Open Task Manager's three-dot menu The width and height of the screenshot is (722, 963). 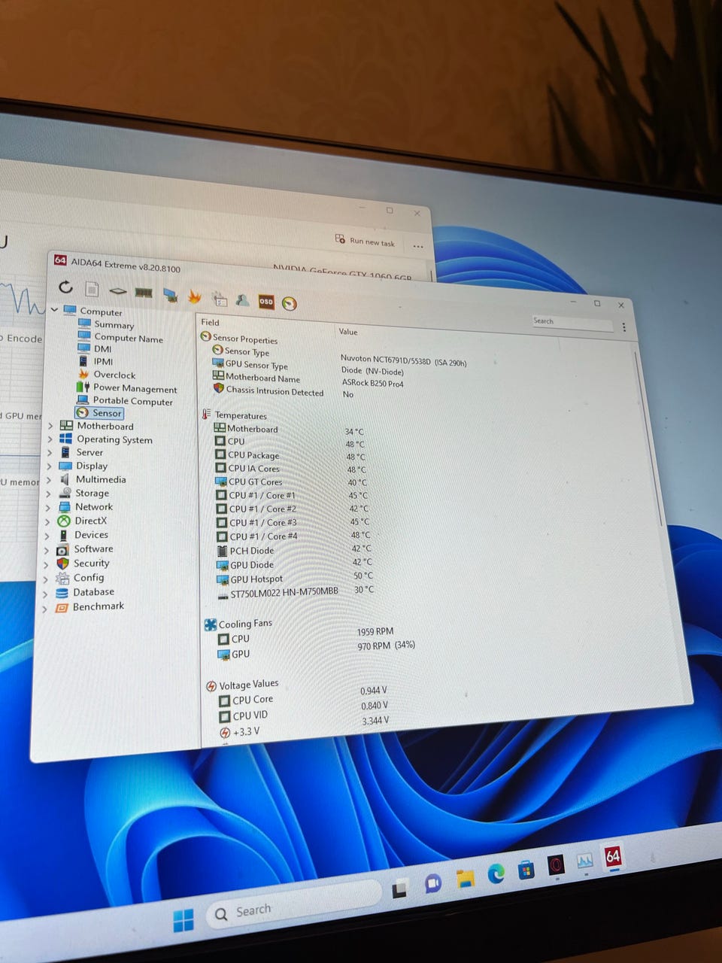(x=418, y=246)
